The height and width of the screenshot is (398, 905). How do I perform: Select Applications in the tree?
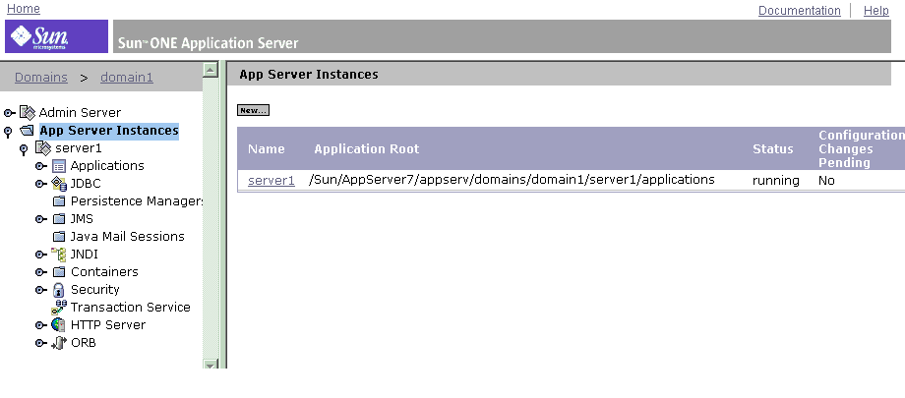[107, 166]
